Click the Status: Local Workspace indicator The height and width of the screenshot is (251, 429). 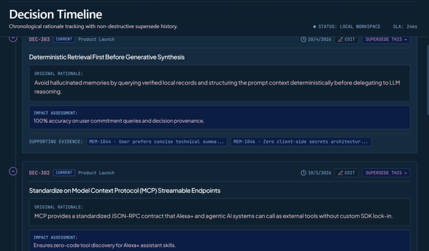coord(346,27)
